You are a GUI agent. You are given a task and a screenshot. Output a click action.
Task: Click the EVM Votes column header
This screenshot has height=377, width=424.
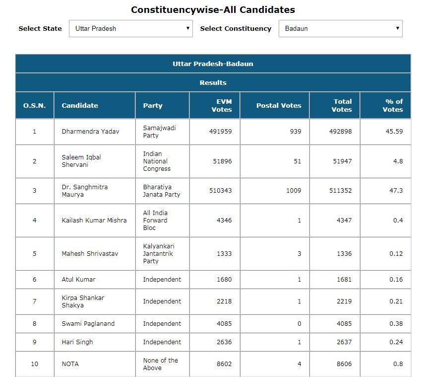click(221, 105)
